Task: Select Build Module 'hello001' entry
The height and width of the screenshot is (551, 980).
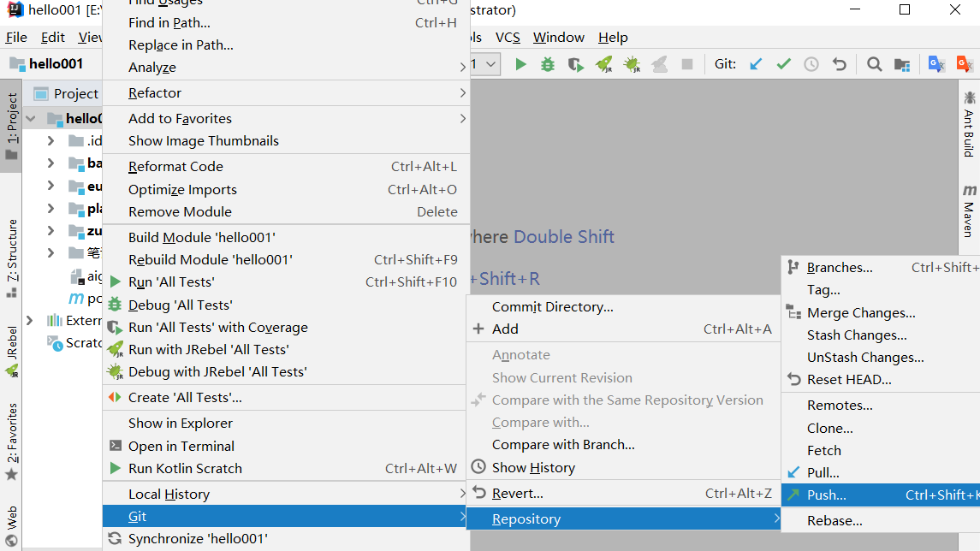Action: click(286, 237)
